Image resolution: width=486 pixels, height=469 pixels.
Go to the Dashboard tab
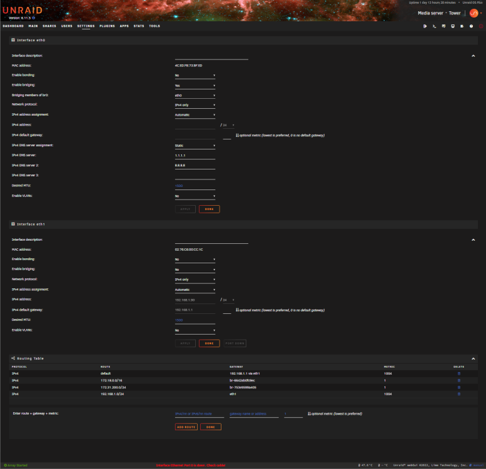tap(13, 26)
